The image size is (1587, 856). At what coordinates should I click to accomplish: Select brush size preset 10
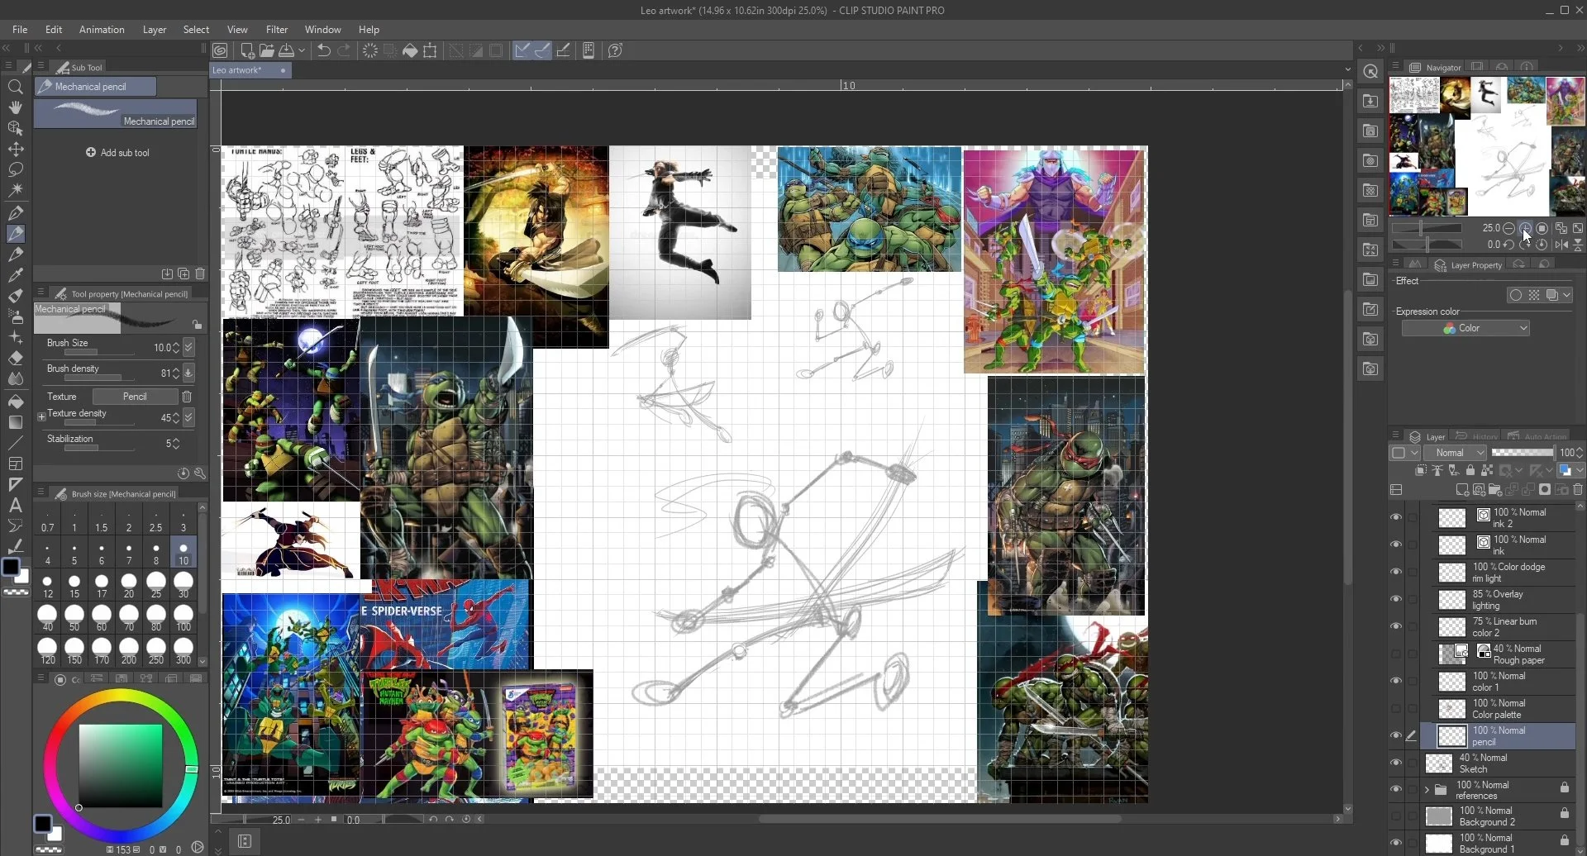point(183,553)
